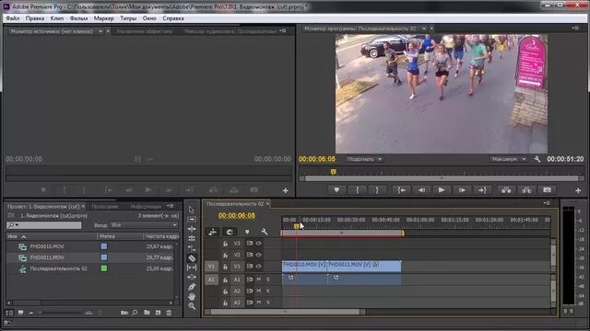The image size is (590, 331).
Task: Click Program Monitor settings wrench
Action: click(537, 159)
